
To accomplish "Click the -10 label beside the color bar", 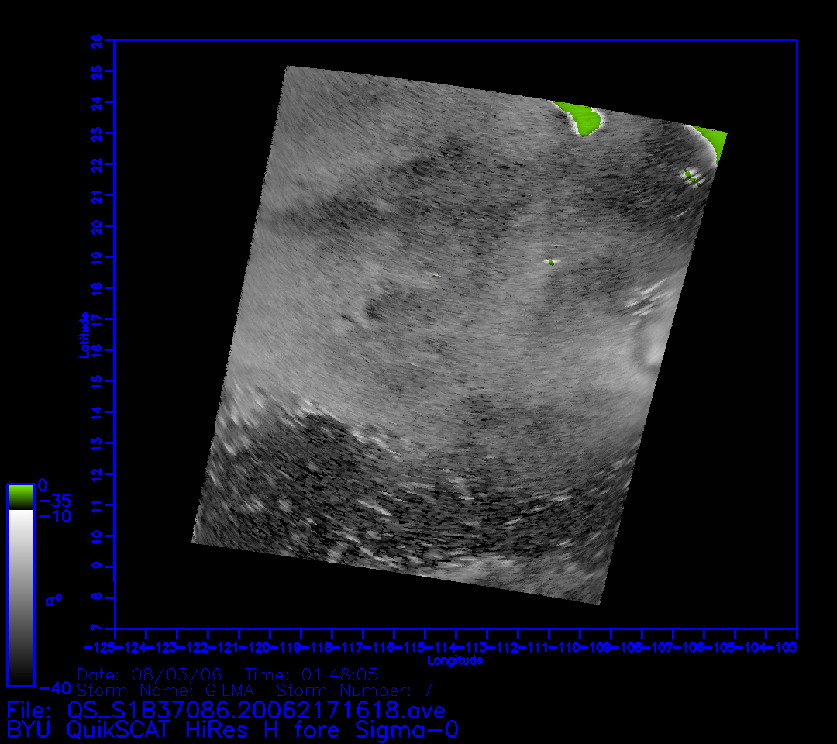I will point(54,516).
